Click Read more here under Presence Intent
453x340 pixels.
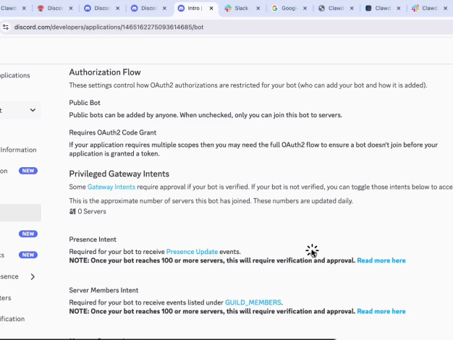[x=381, y=260]
